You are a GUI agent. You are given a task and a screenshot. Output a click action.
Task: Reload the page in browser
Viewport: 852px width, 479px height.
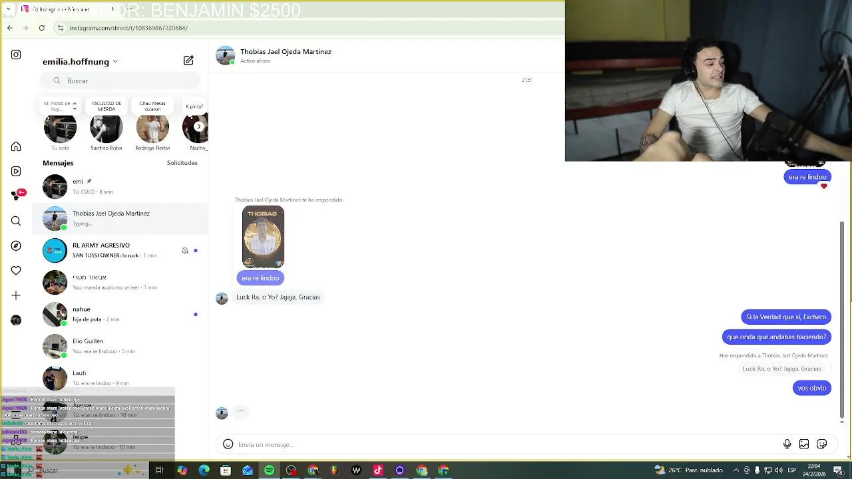tap(41, 28)
